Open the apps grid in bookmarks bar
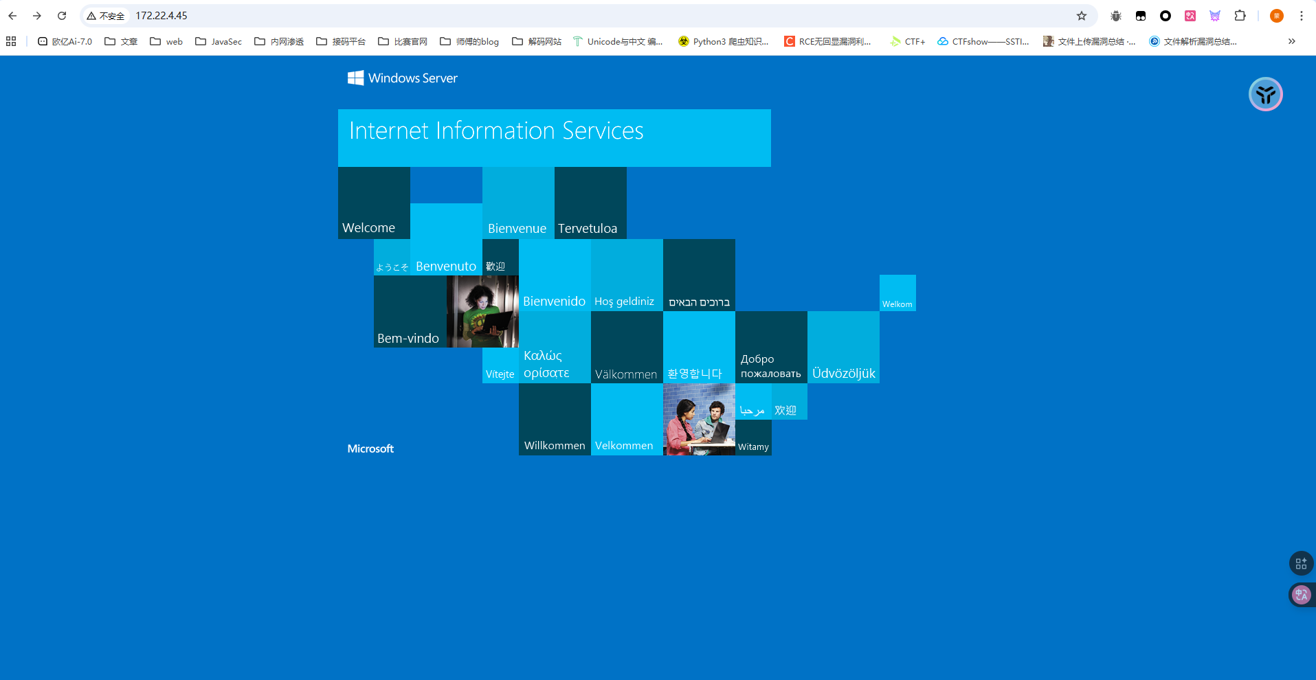Viewport: 1316px width, 680px height. 11,41
